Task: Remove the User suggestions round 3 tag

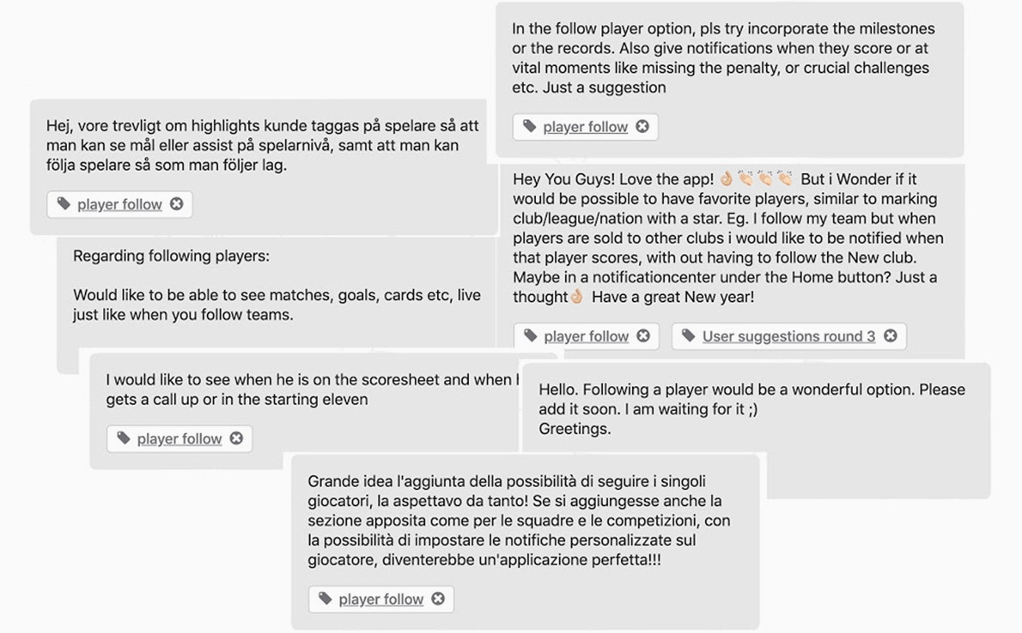Action: [891, 336]
